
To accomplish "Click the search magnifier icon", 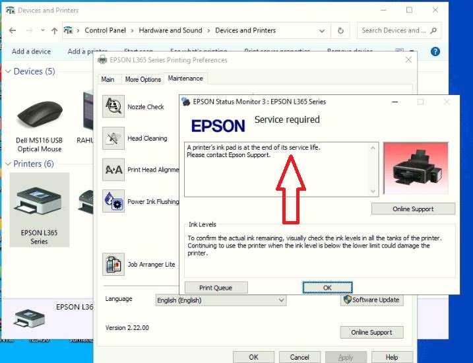I will pos(433,30).
